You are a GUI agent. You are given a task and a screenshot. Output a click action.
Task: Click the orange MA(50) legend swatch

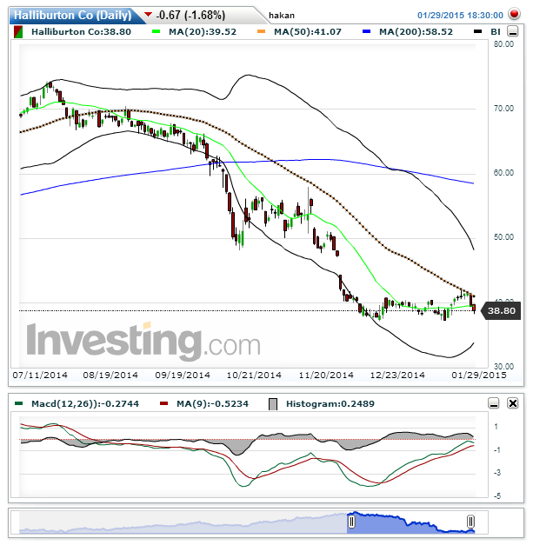(x=261, y=31)
